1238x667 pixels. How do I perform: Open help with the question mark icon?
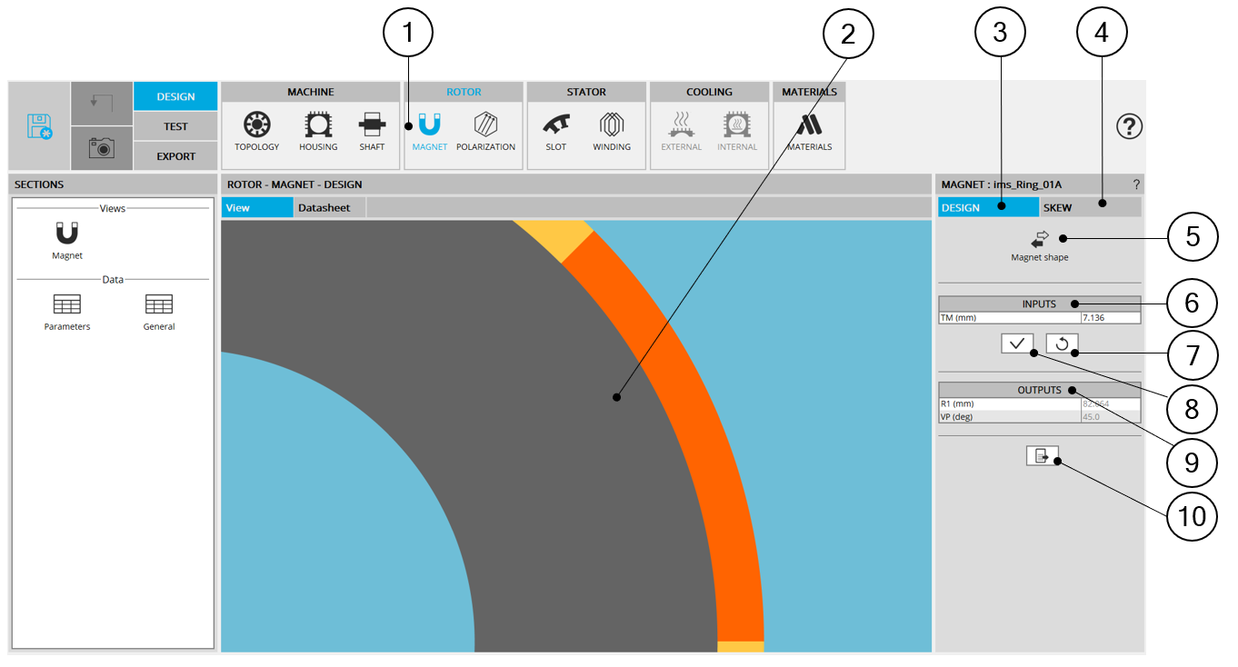click(x=1128, y=126)
